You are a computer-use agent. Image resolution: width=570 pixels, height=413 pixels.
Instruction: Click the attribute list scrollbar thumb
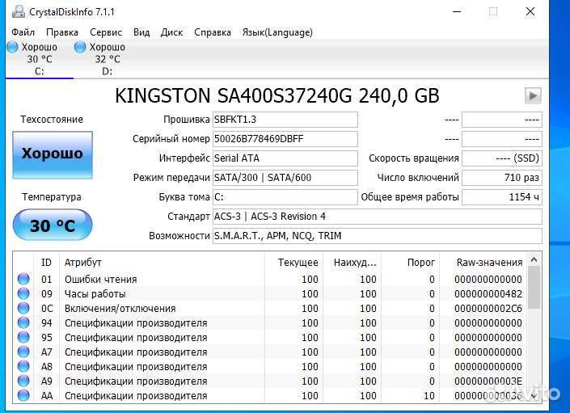pos(534,288)
